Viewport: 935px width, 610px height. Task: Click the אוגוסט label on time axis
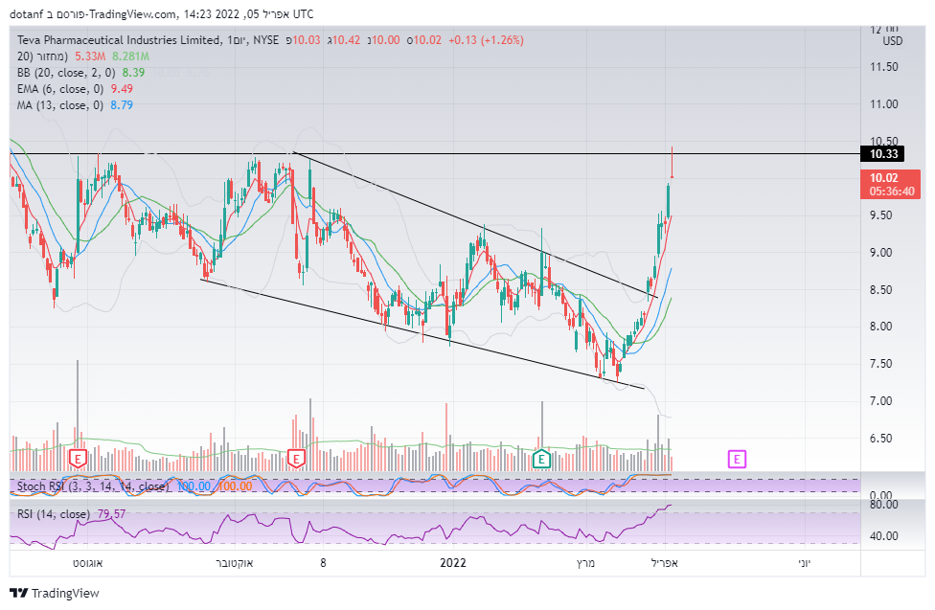(x=88, y=562)
